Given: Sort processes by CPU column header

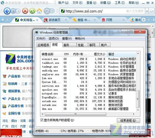Looking at the screenshot, I should [66, 54].
